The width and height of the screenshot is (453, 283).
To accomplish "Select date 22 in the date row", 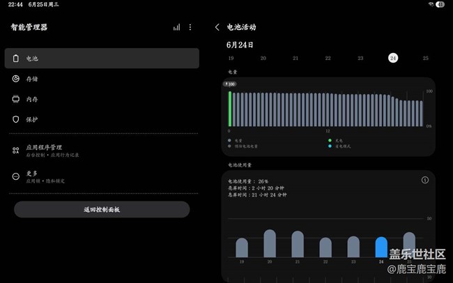I will pos(328,59).
